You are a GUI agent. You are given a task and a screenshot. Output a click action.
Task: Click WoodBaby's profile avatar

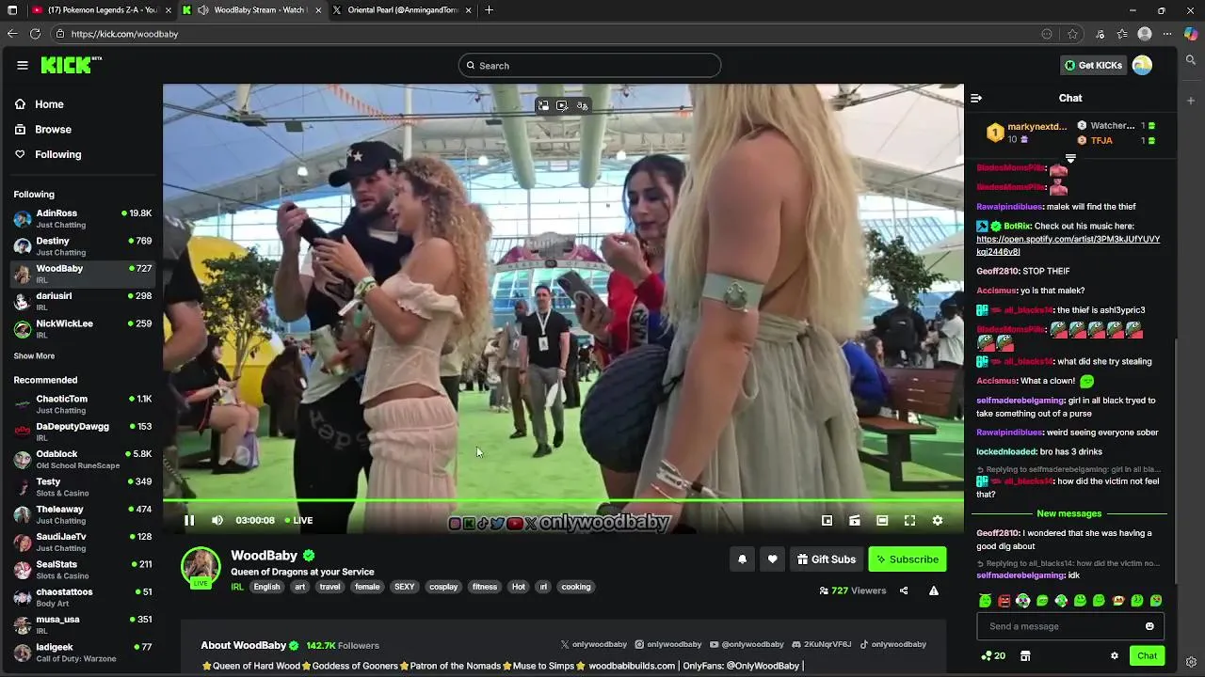click(201, 566)
